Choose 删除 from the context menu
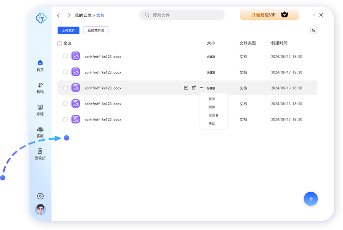Screen dimensions: 343x230 coord(212,107)
